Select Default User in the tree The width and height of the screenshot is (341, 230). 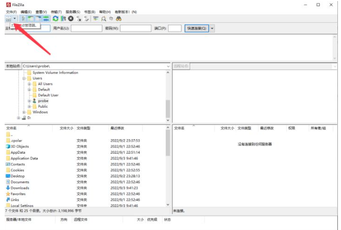click(x=48, y=95)
